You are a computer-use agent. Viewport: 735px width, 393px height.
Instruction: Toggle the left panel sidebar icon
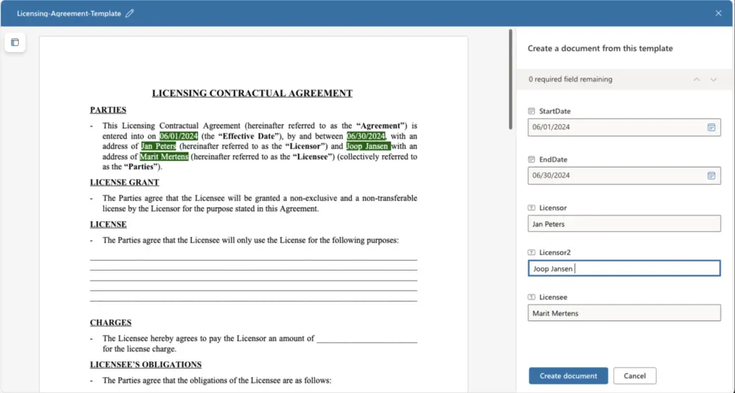pyautogui.click(x=15, y=42)
